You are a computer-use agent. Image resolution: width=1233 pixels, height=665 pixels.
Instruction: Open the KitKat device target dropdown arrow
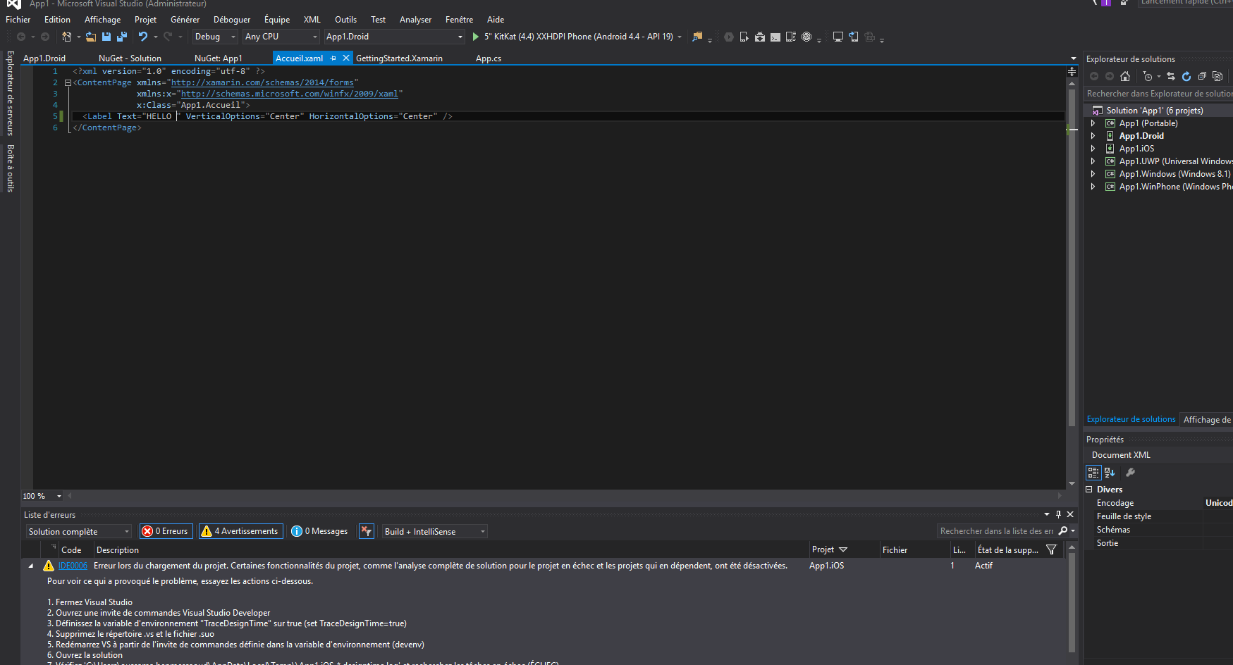pos(680,37)
